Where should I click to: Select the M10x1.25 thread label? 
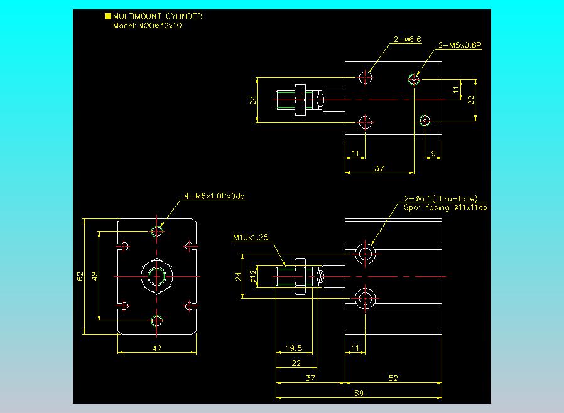tap(251, 237)
